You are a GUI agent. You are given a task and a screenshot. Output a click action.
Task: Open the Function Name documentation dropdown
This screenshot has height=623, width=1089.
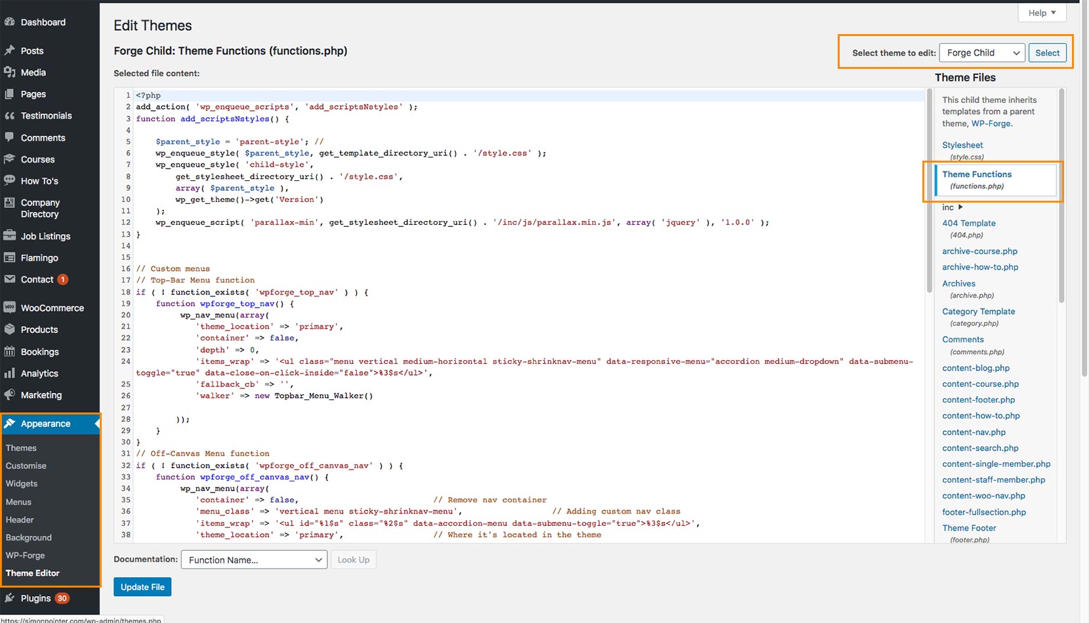(254, 560)
